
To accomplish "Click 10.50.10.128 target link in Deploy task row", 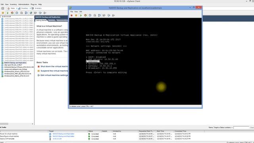I will point(57,139).
